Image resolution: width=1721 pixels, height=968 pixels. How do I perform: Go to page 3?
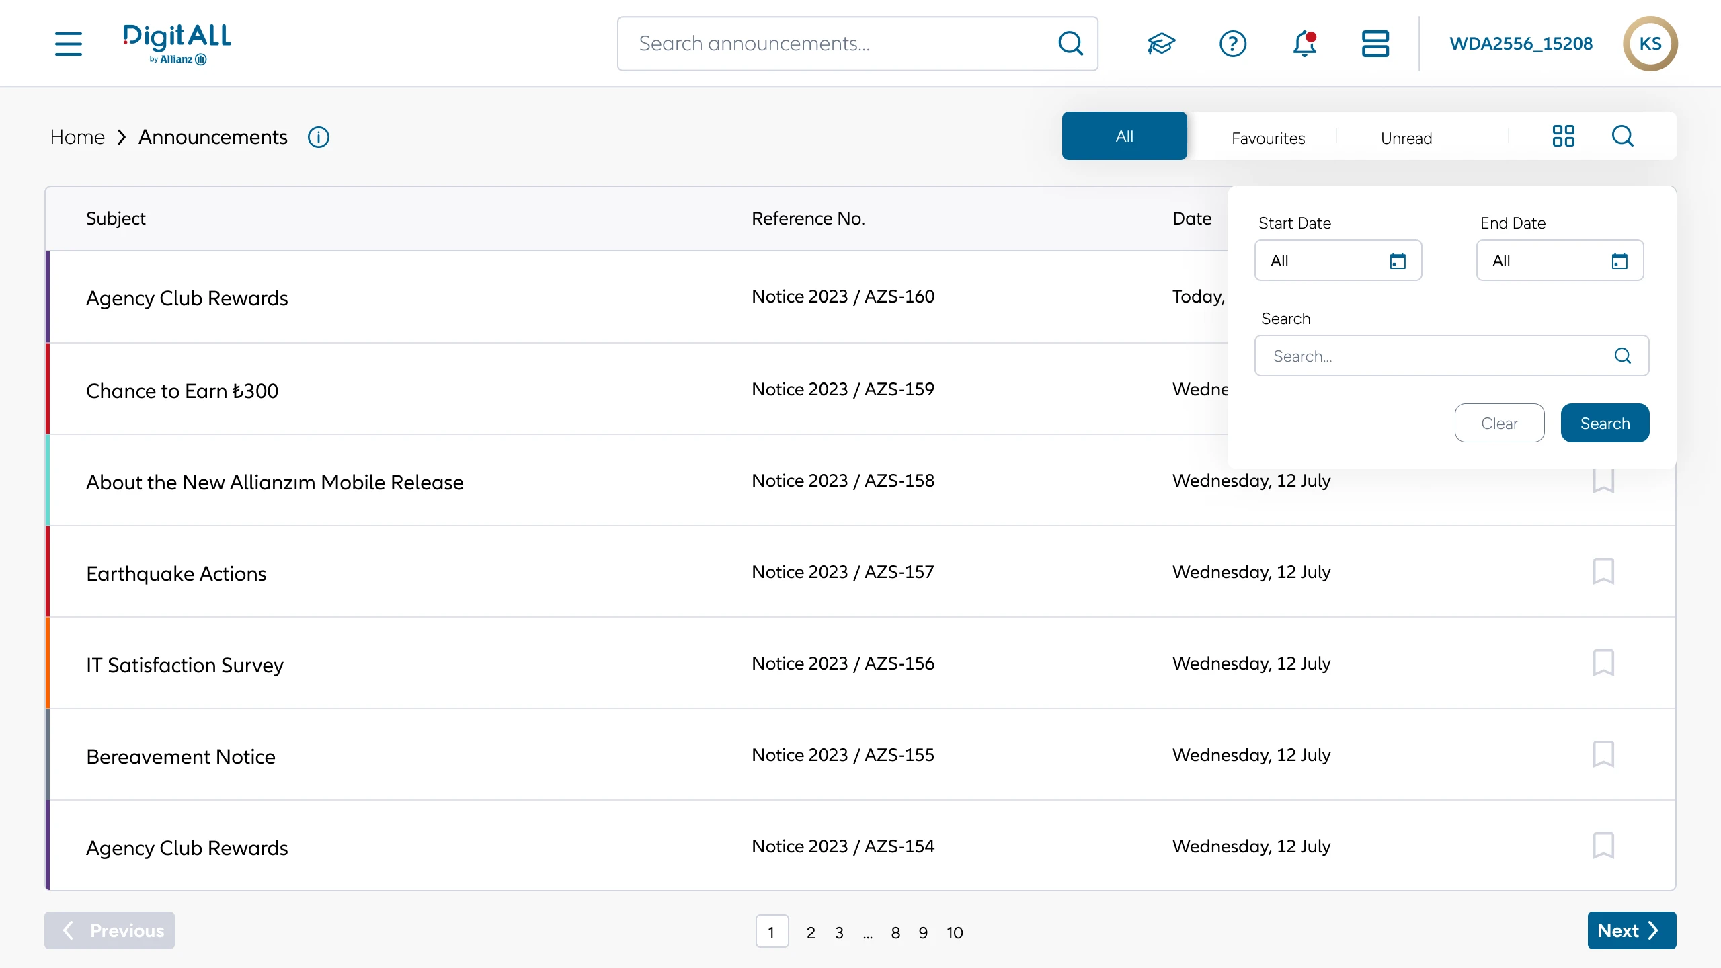[x=839, y=932]
